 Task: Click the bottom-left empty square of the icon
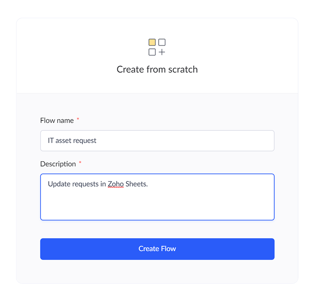(x=152, y=52)
